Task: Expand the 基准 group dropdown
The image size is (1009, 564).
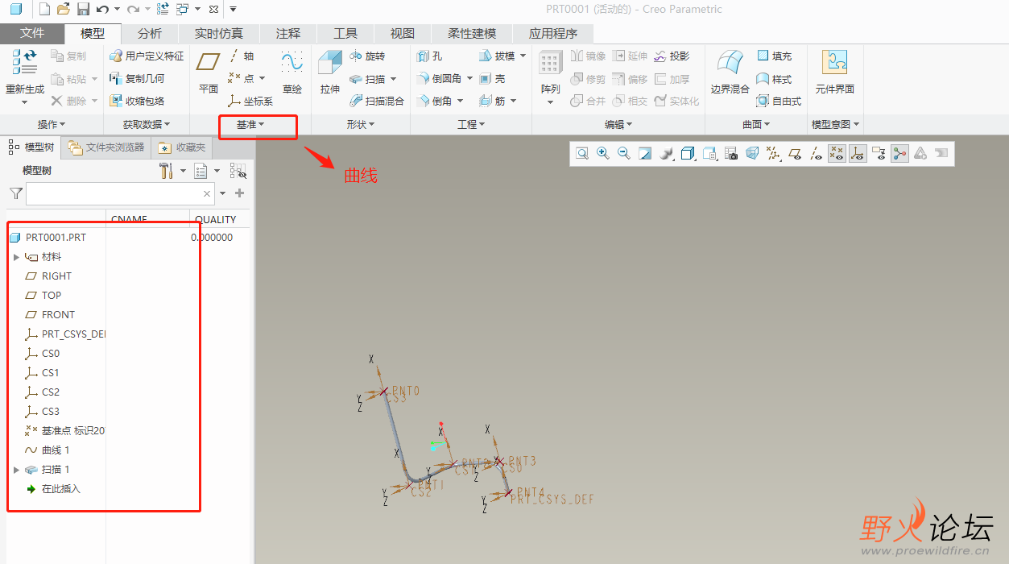Action: click(x=250, y=124)
